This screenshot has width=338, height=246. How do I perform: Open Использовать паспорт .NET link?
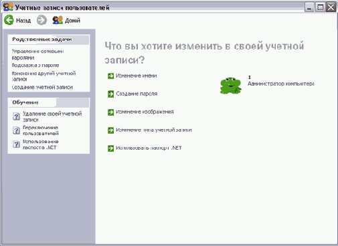click(x=149, y=148)
